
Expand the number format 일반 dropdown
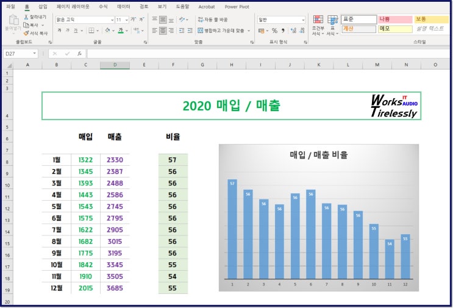[x=303, y=20]
